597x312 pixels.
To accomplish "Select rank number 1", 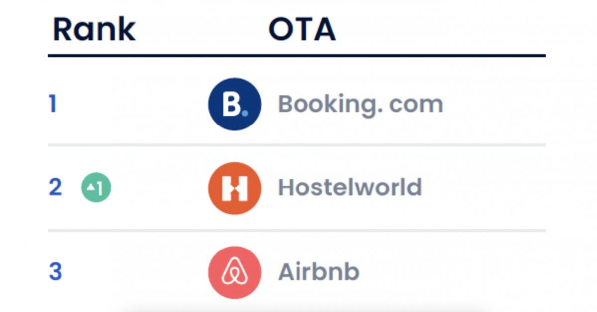I will (x=53, y=105).
